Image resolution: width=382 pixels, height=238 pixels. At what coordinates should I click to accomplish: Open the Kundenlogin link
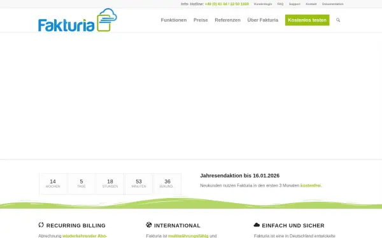[263, 4]
